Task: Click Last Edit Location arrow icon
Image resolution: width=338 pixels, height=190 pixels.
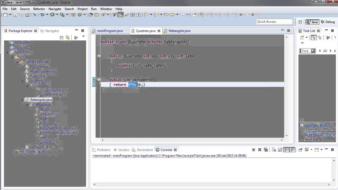Action: pyautogui.click(x=166, y=15)
